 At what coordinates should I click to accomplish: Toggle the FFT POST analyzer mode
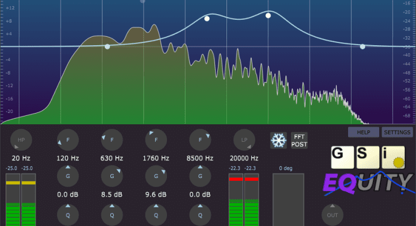299,140
